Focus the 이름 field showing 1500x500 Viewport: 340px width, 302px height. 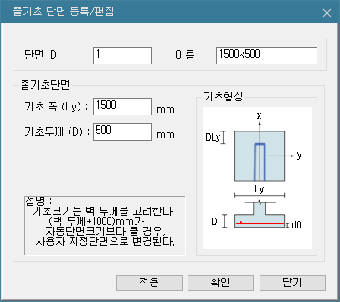(266, 55)
